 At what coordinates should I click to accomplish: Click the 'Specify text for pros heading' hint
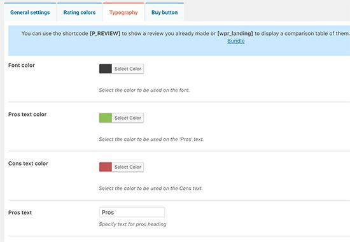point(132,224)
